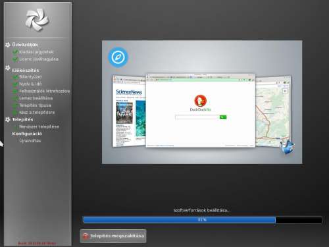This screenshot has width=329, height=247.
Task: Click the browser address bar in slideshow
Action: pos(196,80)
